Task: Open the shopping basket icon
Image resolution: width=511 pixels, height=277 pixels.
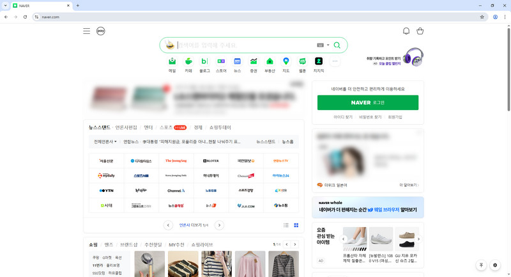Action: [x=420, y=31]
